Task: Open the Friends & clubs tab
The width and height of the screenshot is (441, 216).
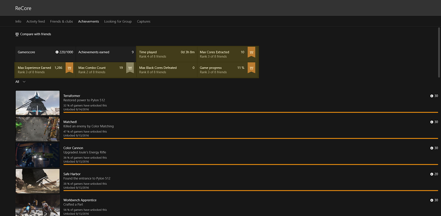Action: (x=61, y=21)
